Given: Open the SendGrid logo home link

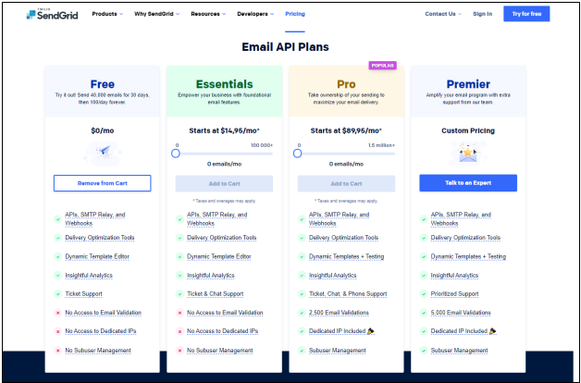Looking at the screenshot, I should coord(52,14).
